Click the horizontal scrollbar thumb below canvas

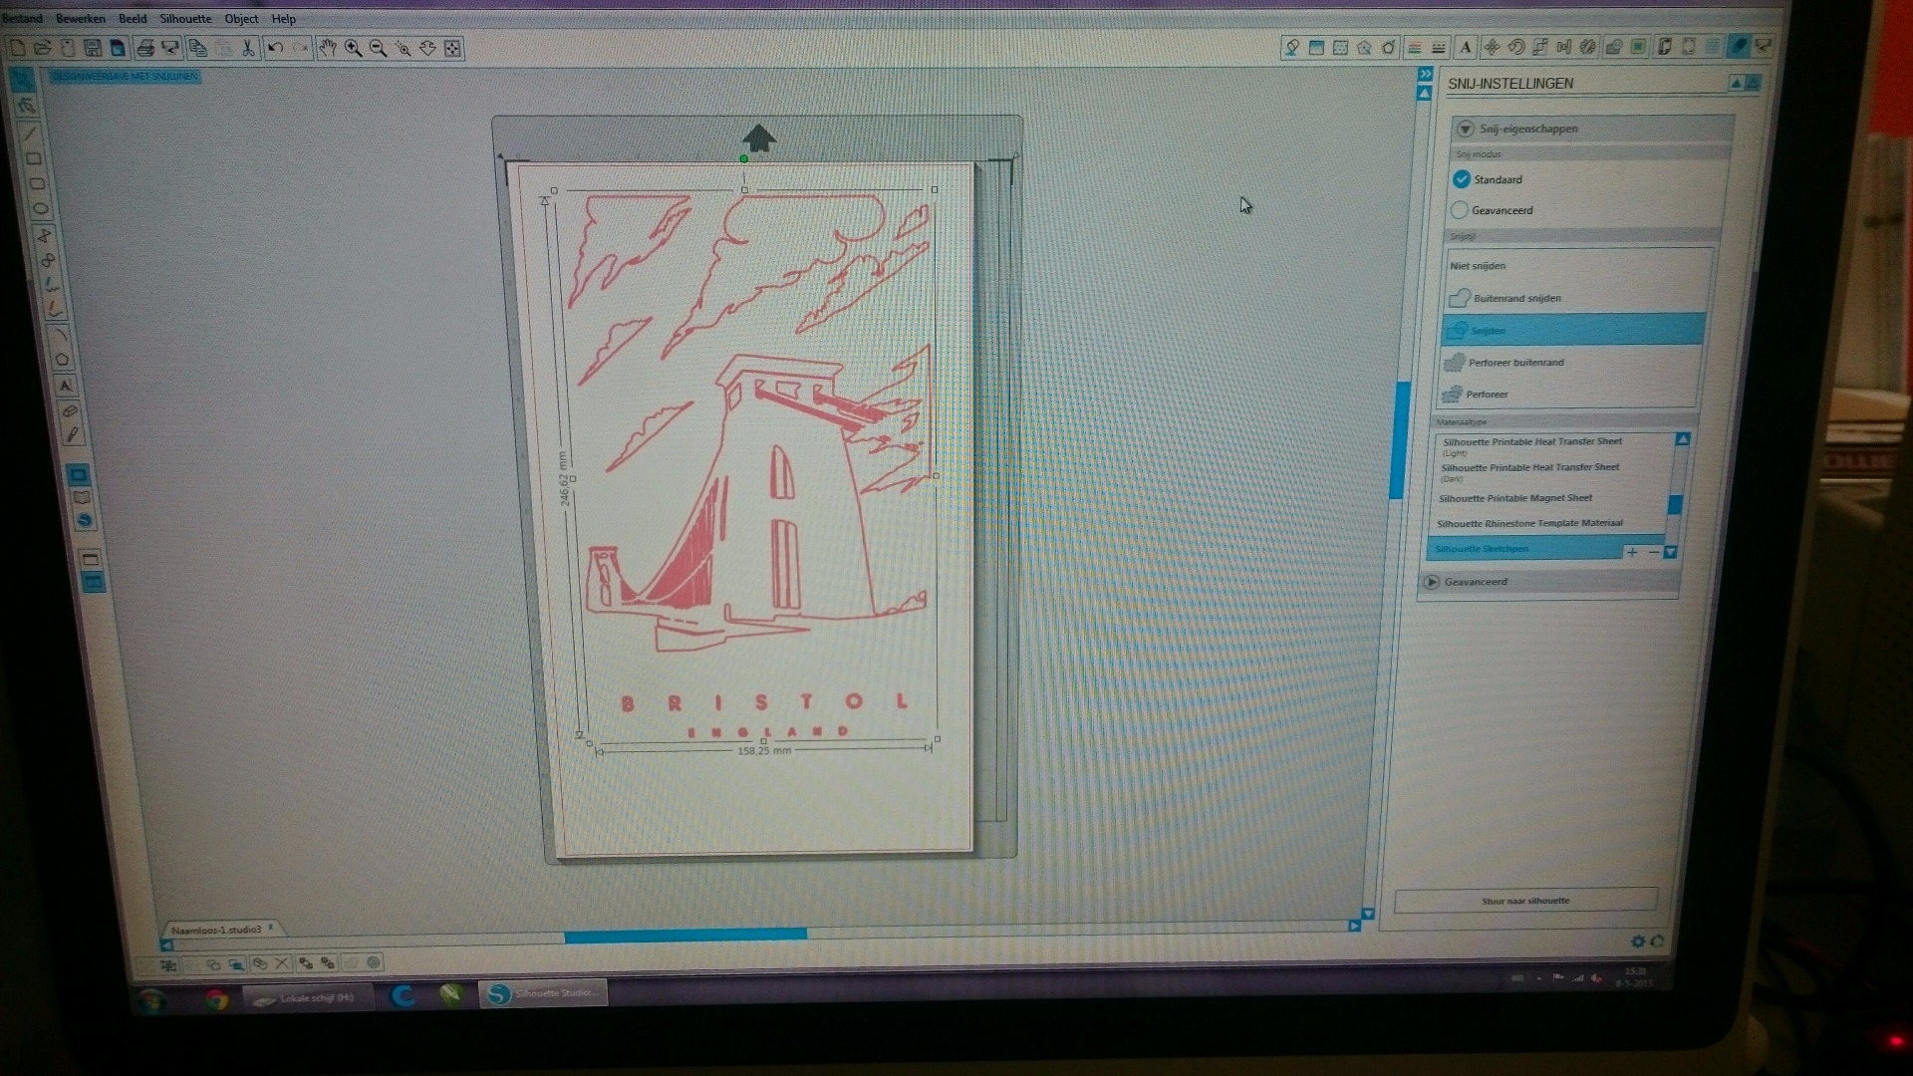[684, 935]
